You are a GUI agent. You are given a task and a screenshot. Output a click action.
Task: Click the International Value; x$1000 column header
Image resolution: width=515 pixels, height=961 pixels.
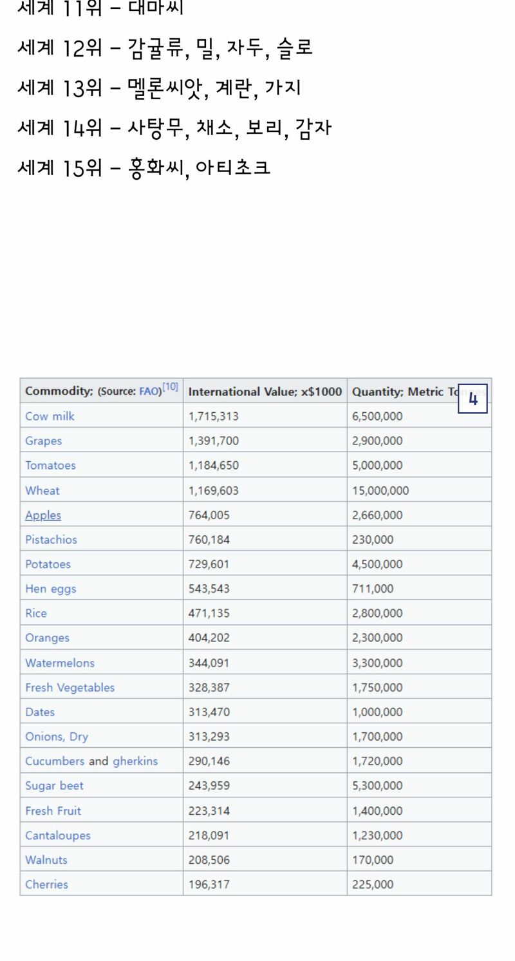pos(265,391)
